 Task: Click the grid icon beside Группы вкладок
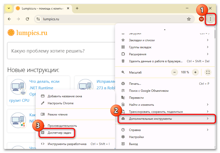point(123,47)
